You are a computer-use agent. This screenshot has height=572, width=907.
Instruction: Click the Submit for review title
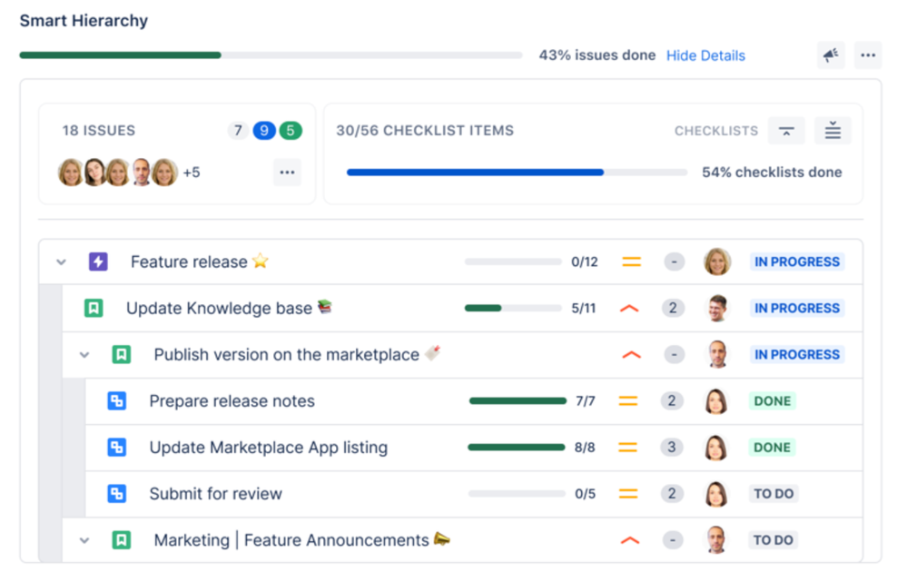pos(216,493)
